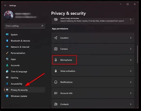Expand the Account info chevron
Image resolution: width=141 pixels, height=111 pixels.
pyautogui.click(x=131, y=93)
